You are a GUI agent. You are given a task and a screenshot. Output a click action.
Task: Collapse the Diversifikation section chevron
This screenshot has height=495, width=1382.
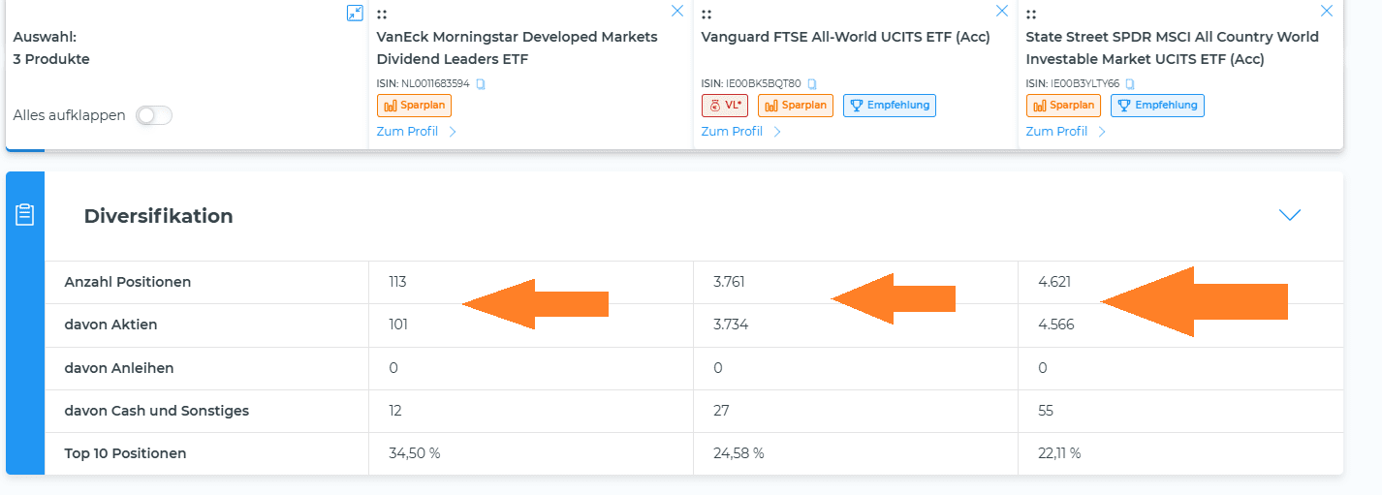1290,215
